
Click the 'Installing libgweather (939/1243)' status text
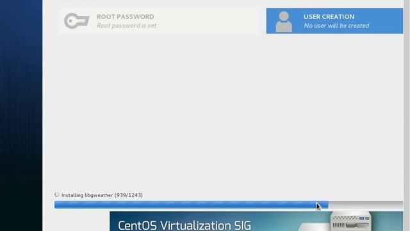pos(102,195)
